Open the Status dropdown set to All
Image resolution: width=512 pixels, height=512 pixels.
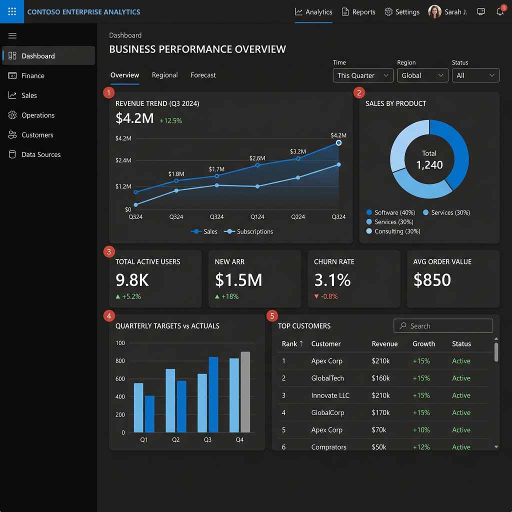pyautogui.click(x=475, y=75)
